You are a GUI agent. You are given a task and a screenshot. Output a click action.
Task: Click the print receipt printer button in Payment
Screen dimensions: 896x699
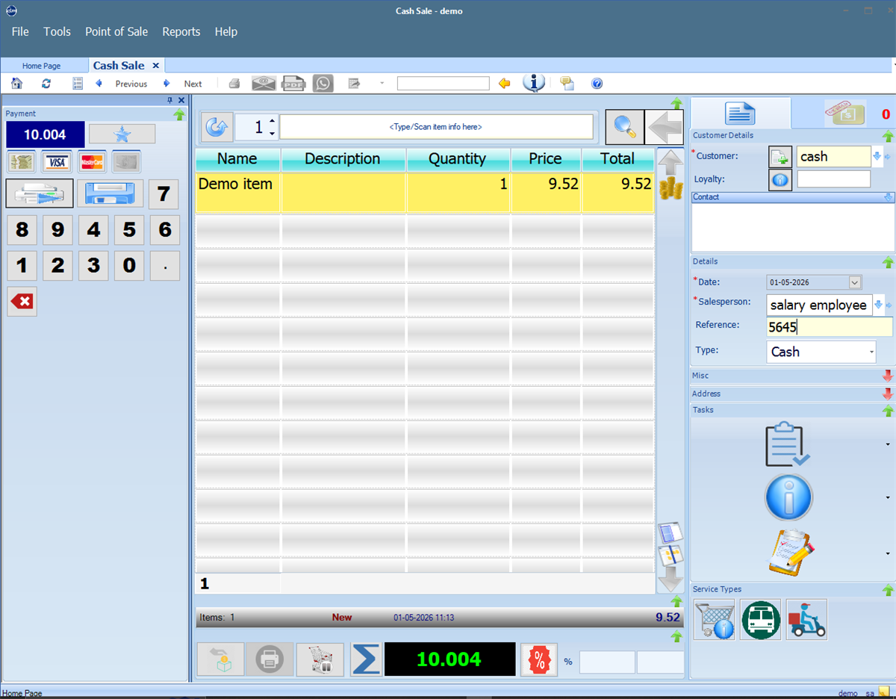click(x=40, y=193)
